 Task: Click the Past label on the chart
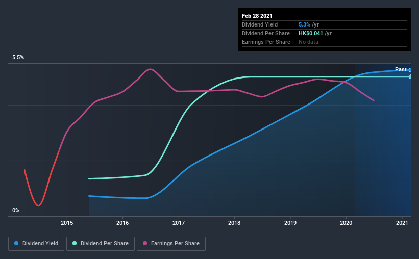(x=401, y=69)
